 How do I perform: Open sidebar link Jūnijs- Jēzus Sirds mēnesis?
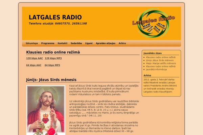(160, 60)
